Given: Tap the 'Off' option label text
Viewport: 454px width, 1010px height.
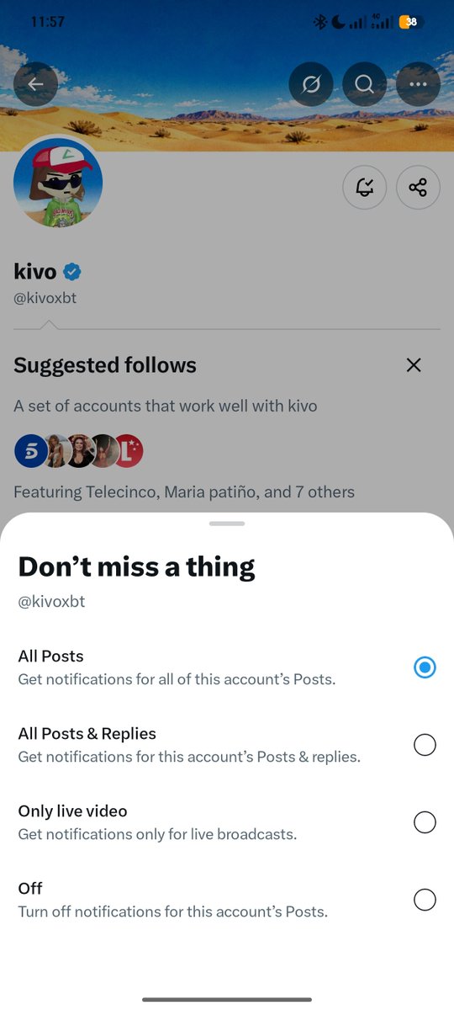Looking at the screenshot, I should (x=30, y=888).
